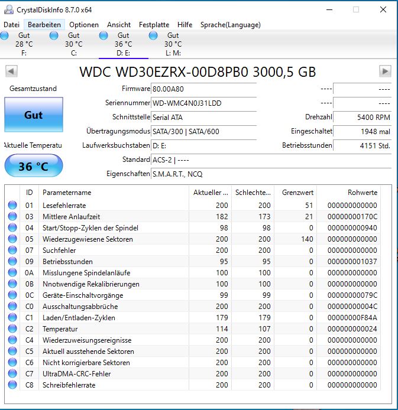Click raw value 00000001037

coord(352,262)
